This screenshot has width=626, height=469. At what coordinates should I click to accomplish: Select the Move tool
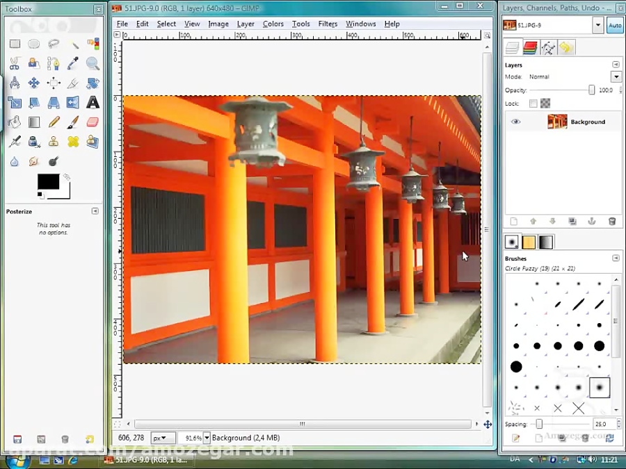34,83
